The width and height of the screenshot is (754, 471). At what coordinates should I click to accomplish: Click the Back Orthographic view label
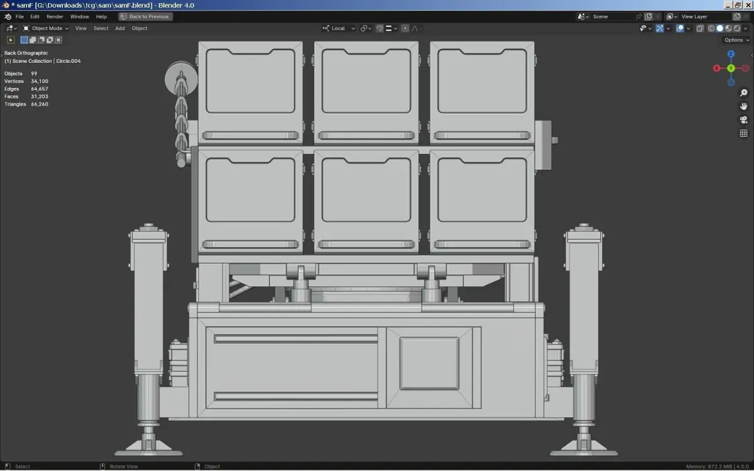pos(26,53)
